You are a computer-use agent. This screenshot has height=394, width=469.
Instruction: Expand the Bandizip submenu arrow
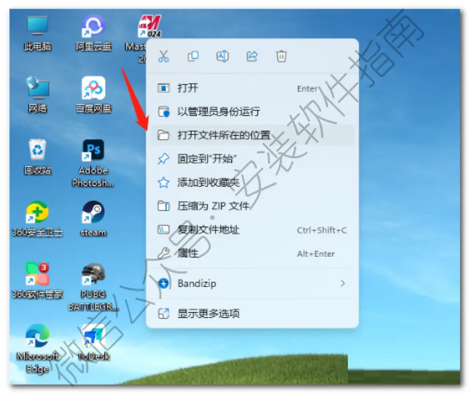click(343, 283)
